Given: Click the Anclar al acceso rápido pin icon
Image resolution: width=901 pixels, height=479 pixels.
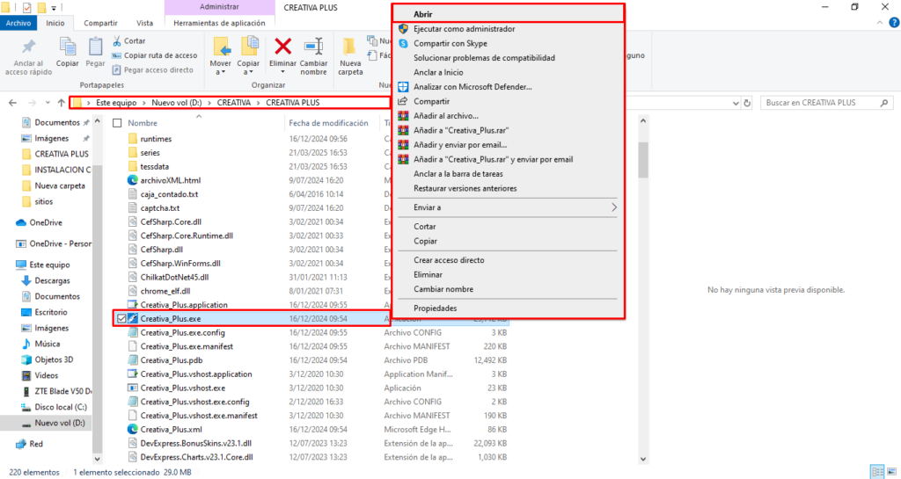Looking at the screenshot, I should coord(28,47).
